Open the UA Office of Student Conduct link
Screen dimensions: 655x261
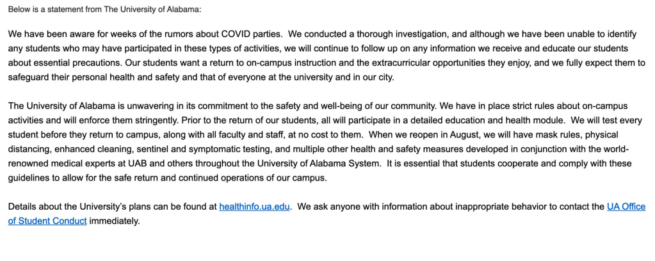[x=626, y=207]
